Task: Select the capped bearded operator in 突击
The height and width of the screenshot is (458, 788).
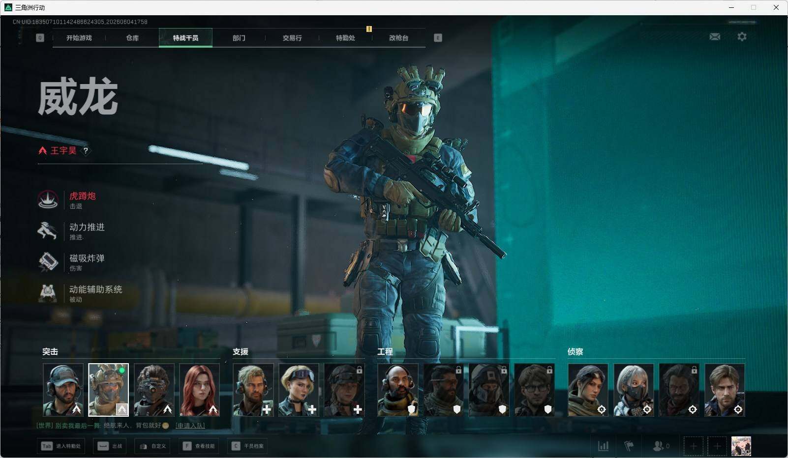Action: (63, 390)
